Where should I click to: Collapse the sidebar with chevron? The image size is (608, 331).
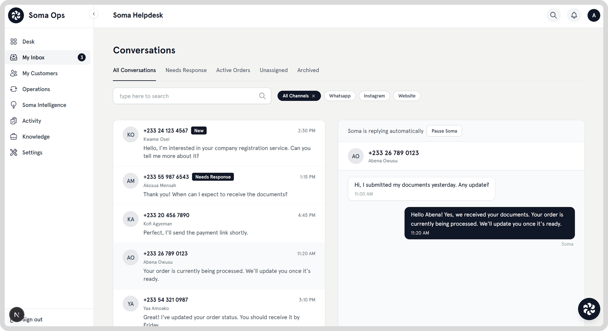[93, 14]
